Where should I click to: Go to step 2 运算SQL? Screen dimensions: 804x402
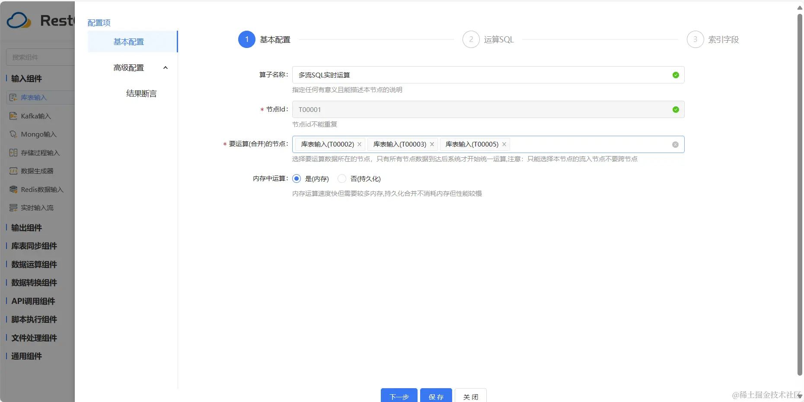tap(488, 40)
